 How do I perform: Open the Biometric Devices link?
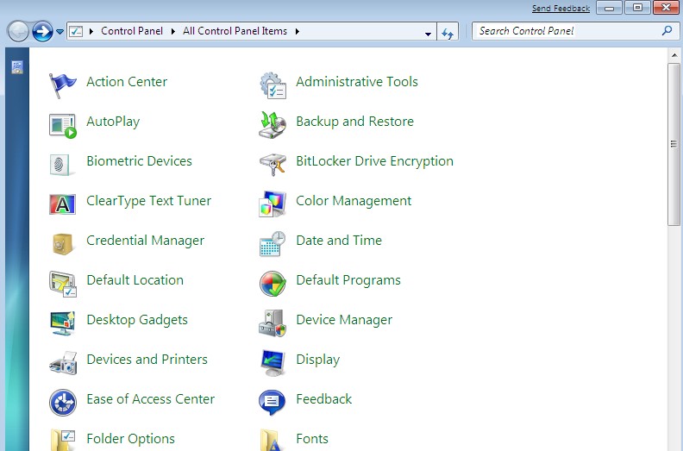[x=139, y=161]
